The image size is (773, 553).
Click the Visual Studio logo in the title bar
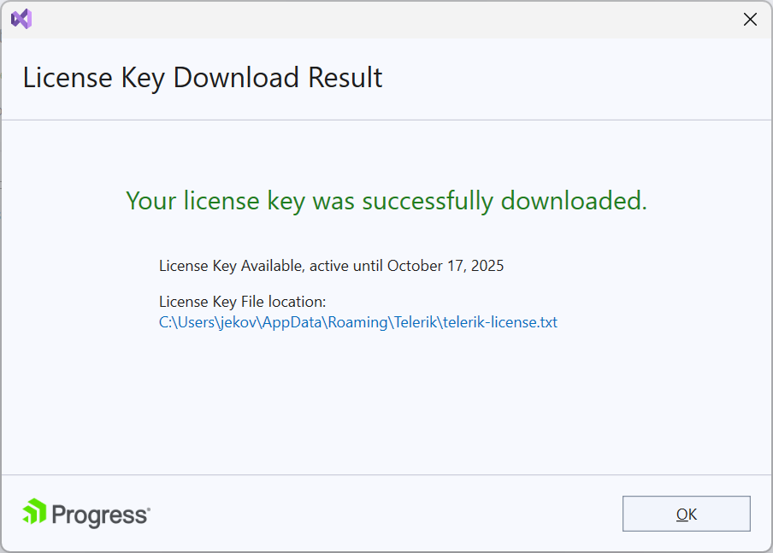(x=21, y=18)
